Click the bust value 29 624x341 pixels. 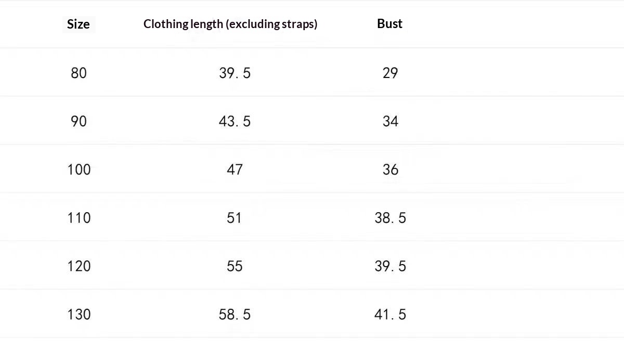point(390,73)
